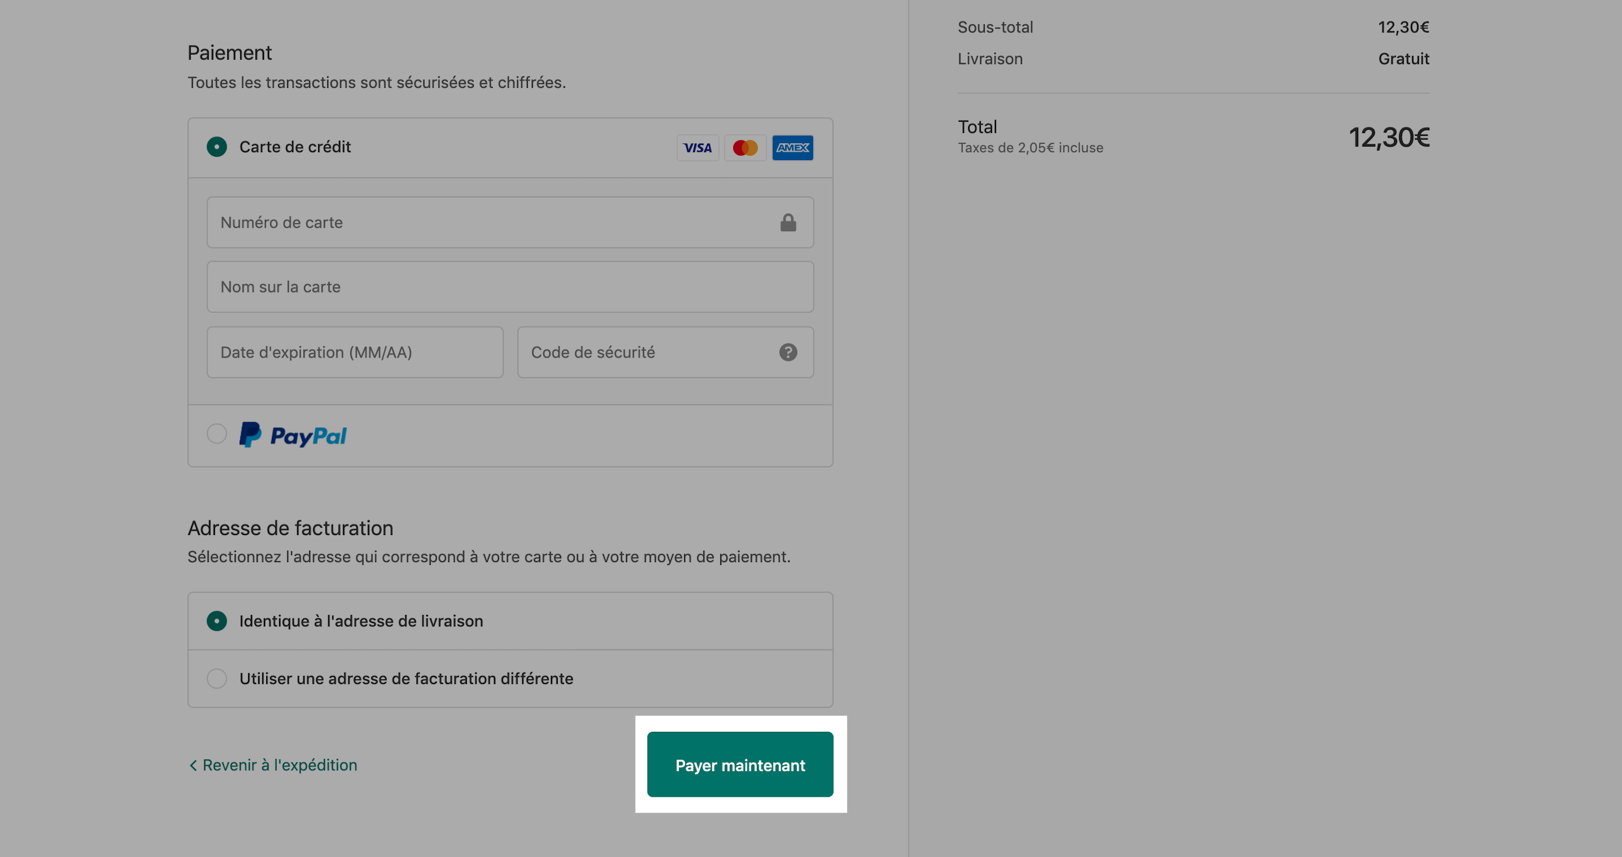
Task: Click the Amex card logo
Action: (x=793, y=148)
